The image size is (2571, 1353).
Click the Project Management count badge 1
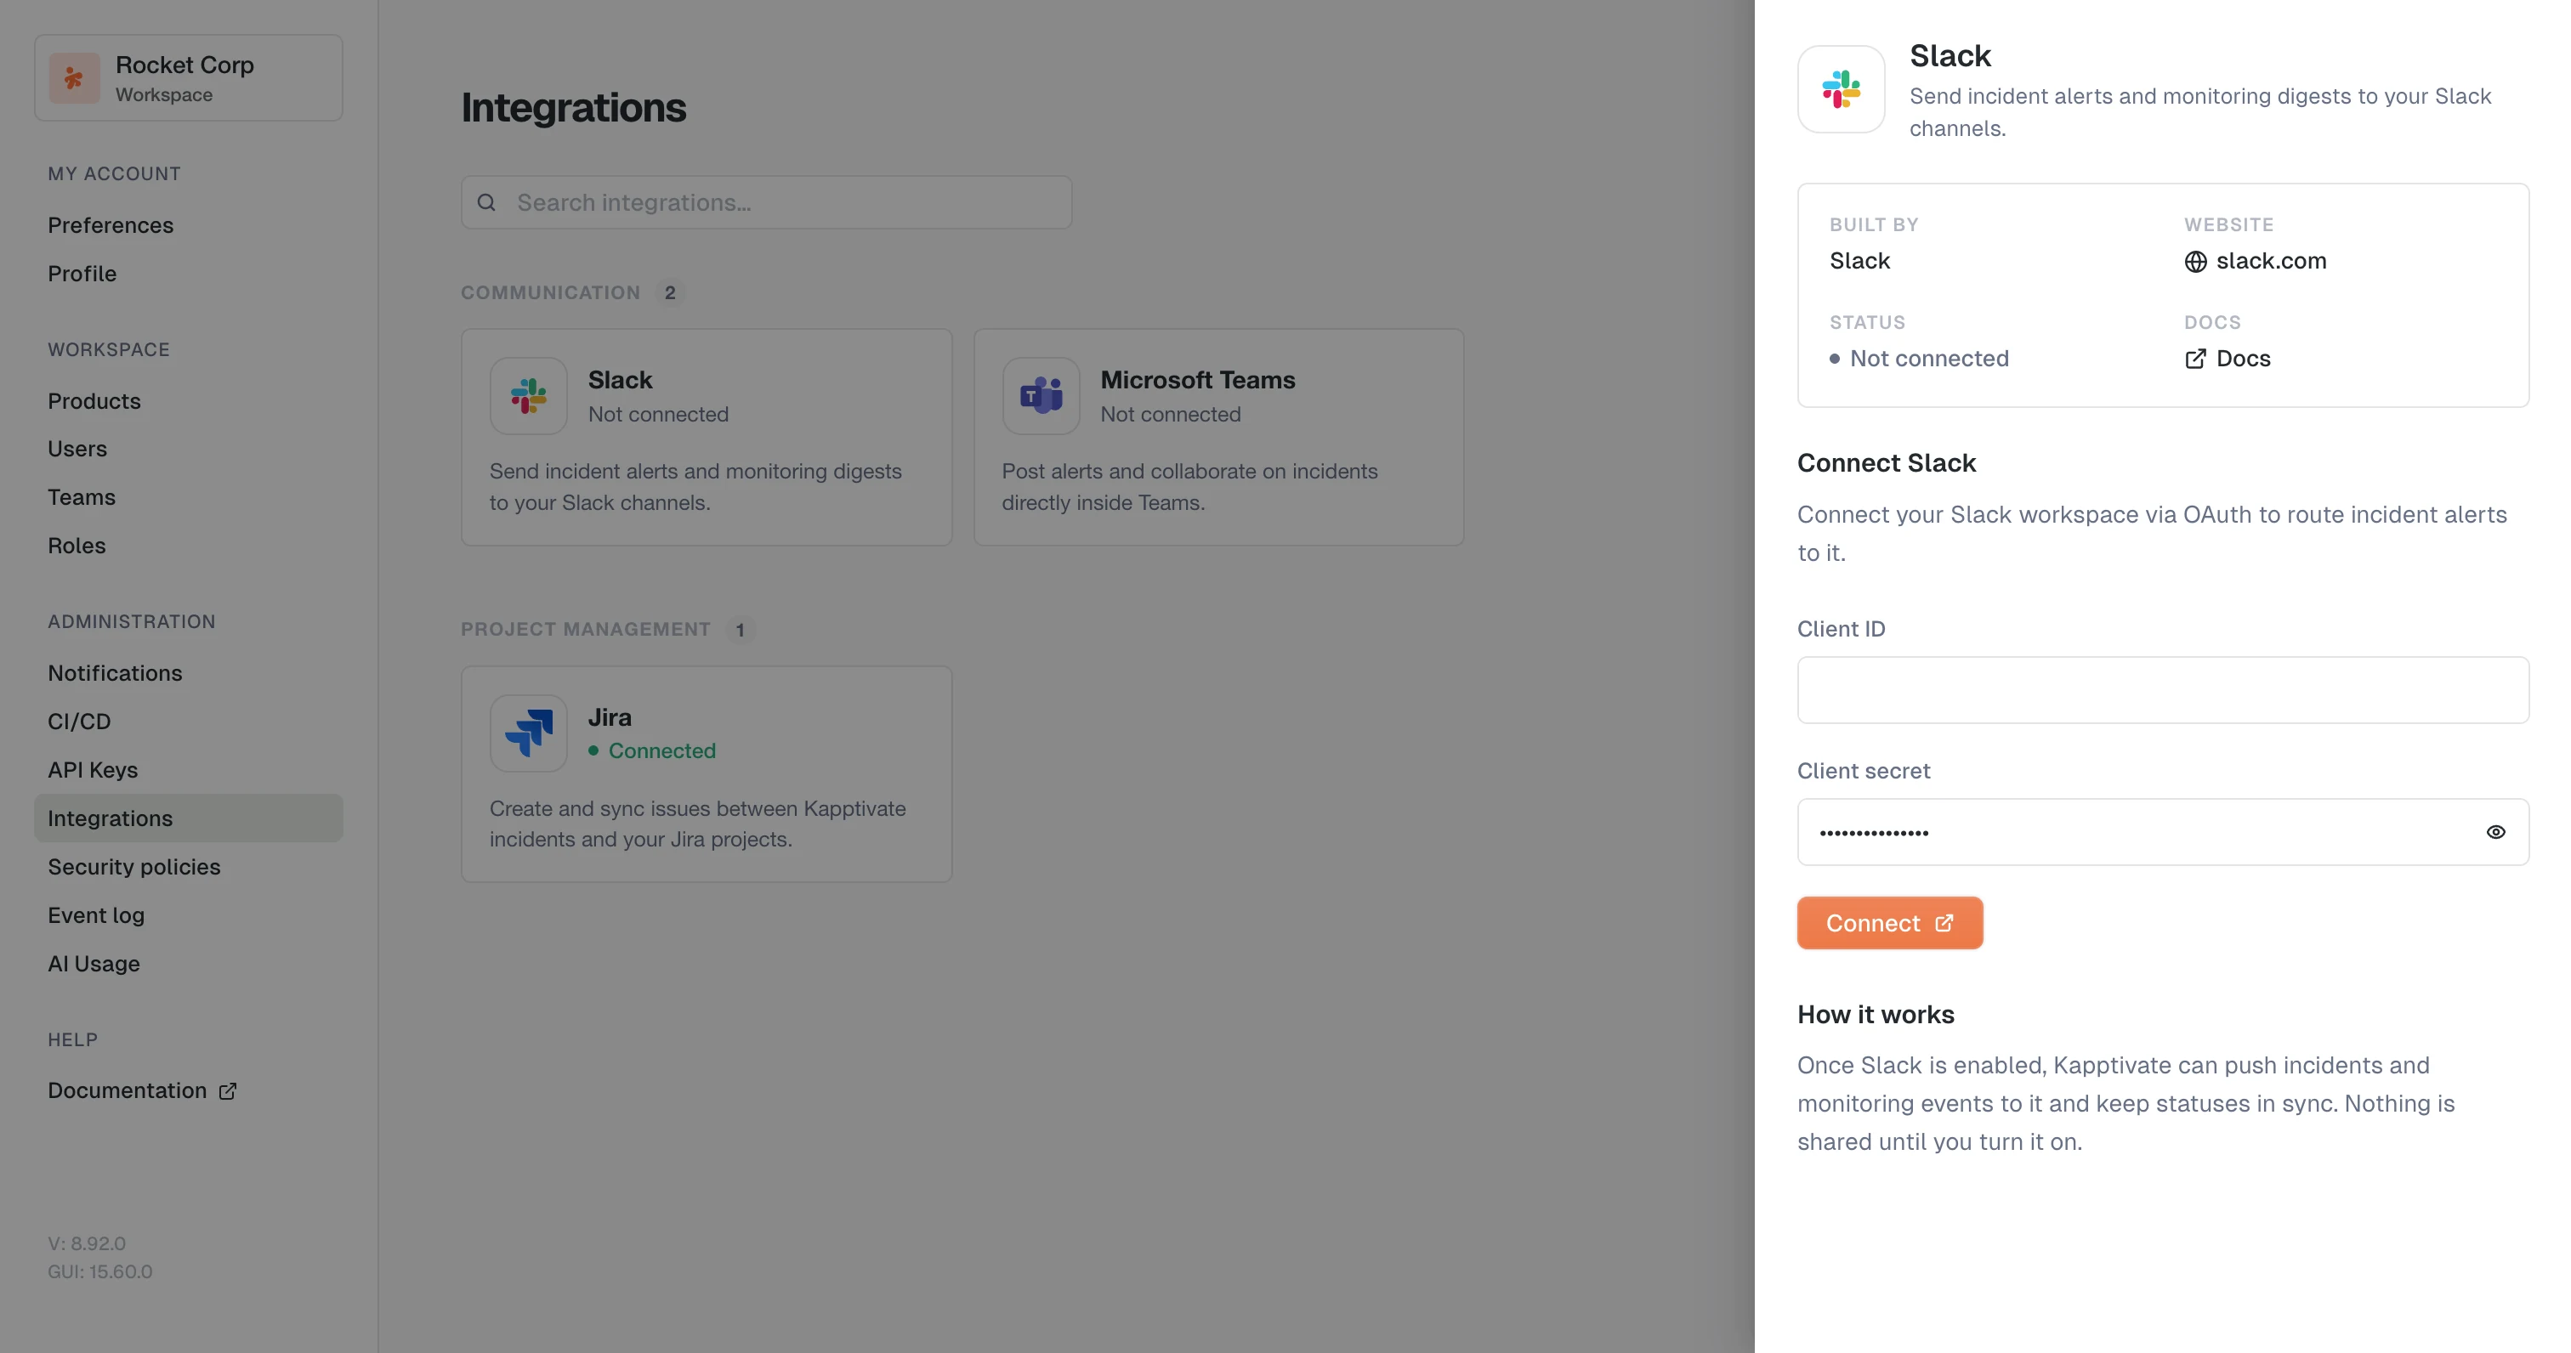[740, 630]
